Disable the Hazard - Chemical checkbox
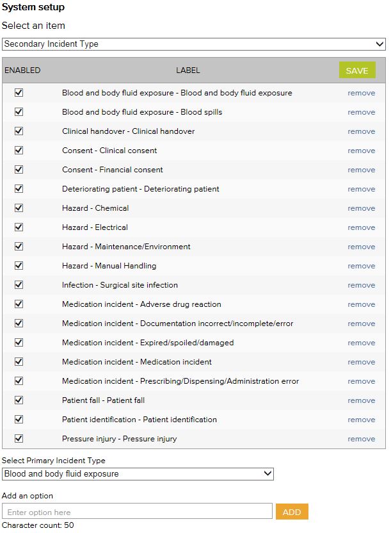Viewport: 391px width, 533px height. coord(19,208)
